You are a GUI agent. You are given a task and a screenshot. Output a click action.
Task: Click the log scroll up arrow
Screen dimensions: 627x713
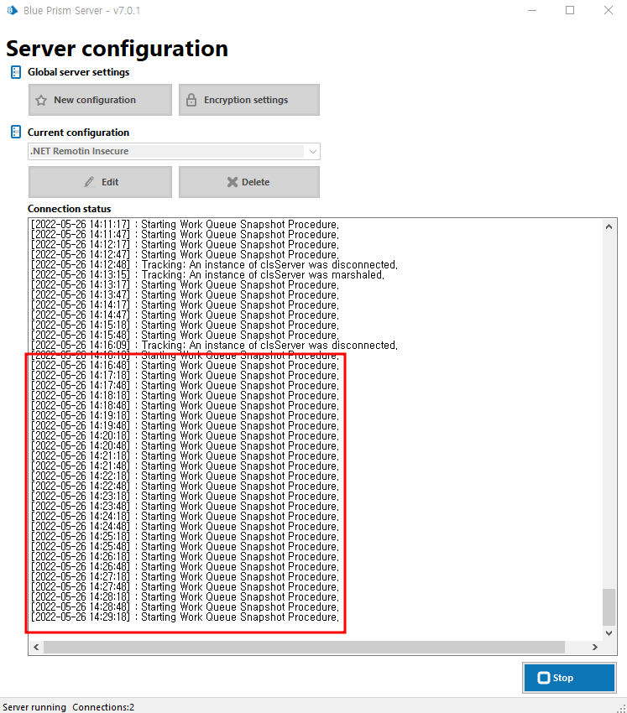point(609,226)
